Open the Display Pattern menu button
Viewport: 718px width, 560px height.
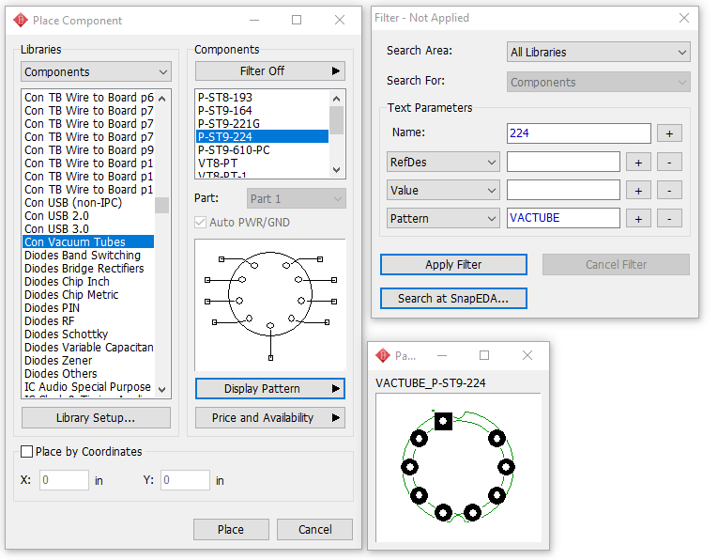[270, 389]
